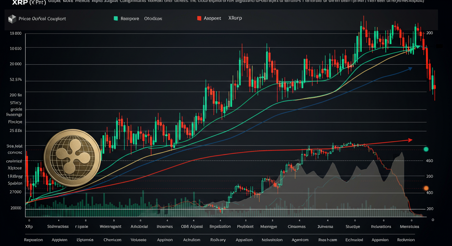Click the grey cube logo icon
Screen dimensions: 452x246
click(12, 19)
